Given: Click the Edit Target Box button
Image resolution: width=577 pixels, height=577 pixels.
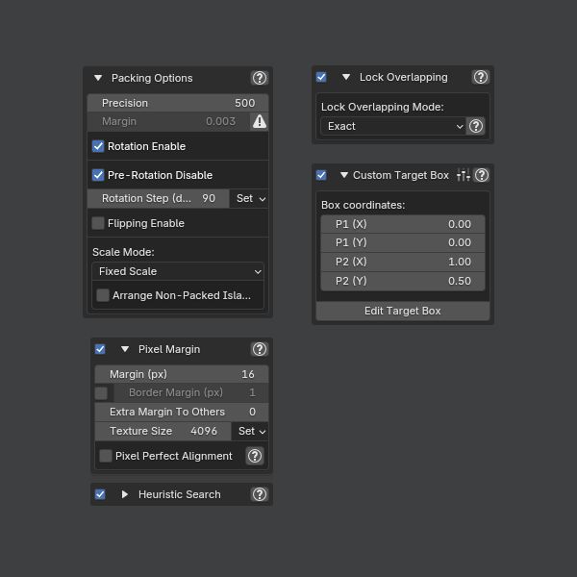Looking at the screenshot, I should 403,311.
